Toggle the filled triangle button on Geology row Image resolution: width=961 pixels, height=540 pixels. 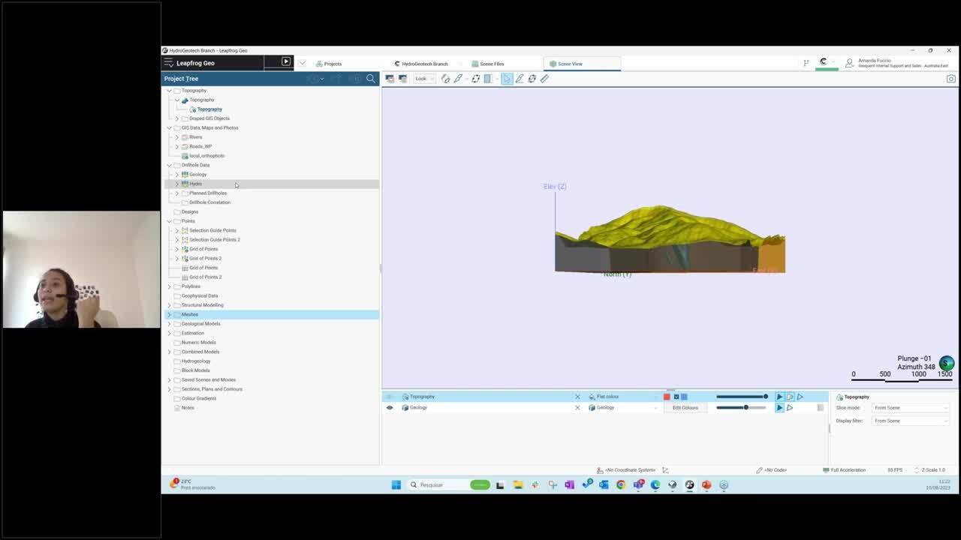pyautogui.click(x=779, y=407)
